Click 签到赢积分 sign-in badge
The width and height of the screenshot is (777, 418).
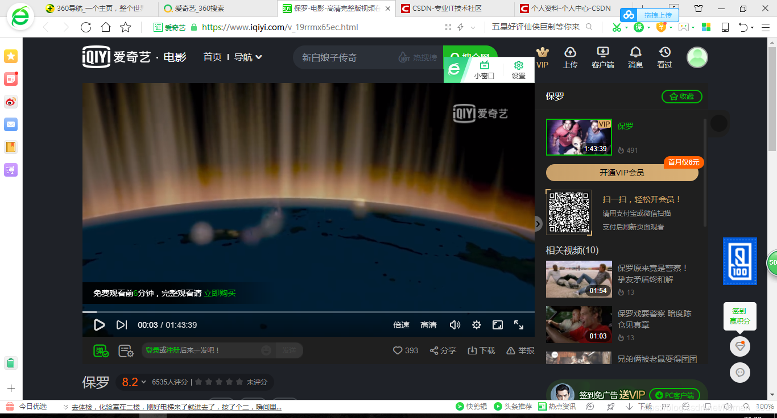[740, 316]
